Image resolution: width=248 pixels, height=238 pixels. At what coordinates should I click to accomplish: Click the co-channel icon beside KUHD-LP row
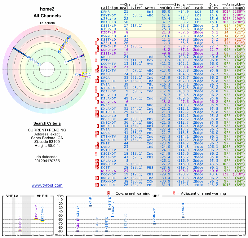coord(98,50)
